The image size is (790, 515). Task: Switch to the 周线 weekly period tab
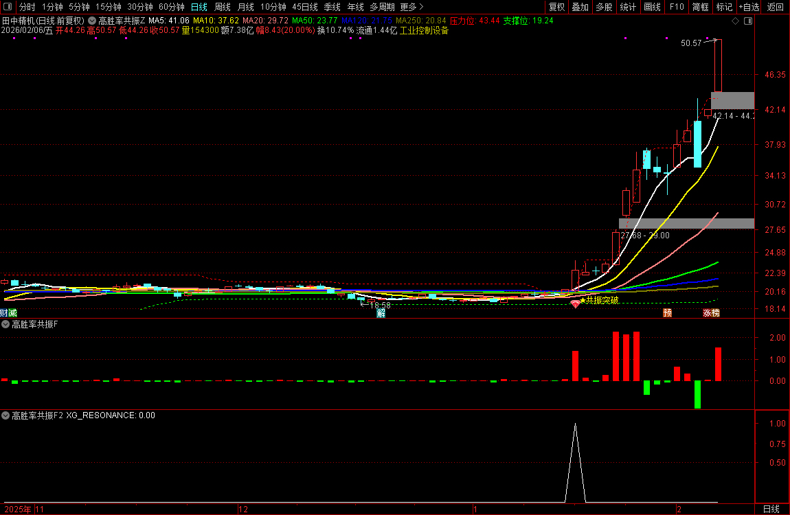(223, 7)
